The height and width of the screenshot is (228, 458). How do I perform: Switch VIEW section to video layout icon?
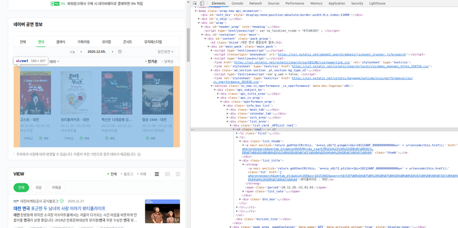(178, 174)
